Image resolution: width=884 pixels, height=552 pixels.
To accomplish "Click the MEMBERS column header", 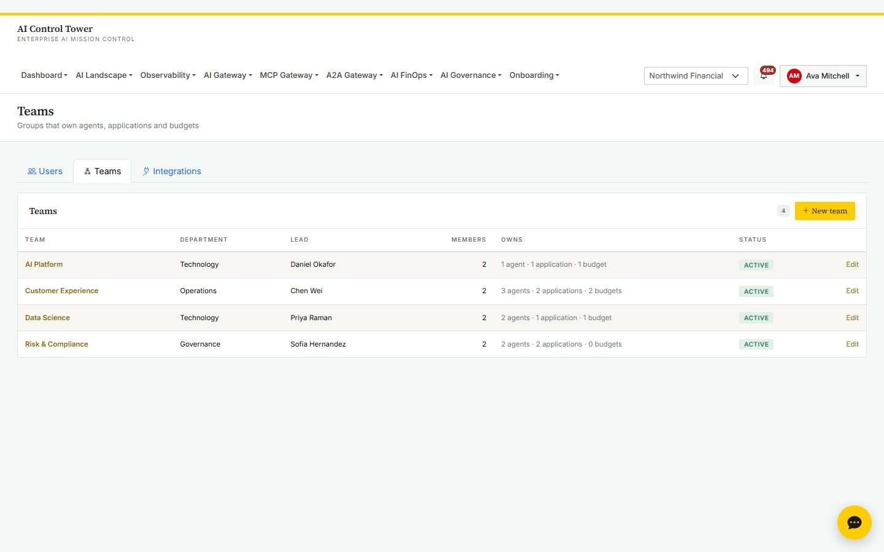I will 468,240.
